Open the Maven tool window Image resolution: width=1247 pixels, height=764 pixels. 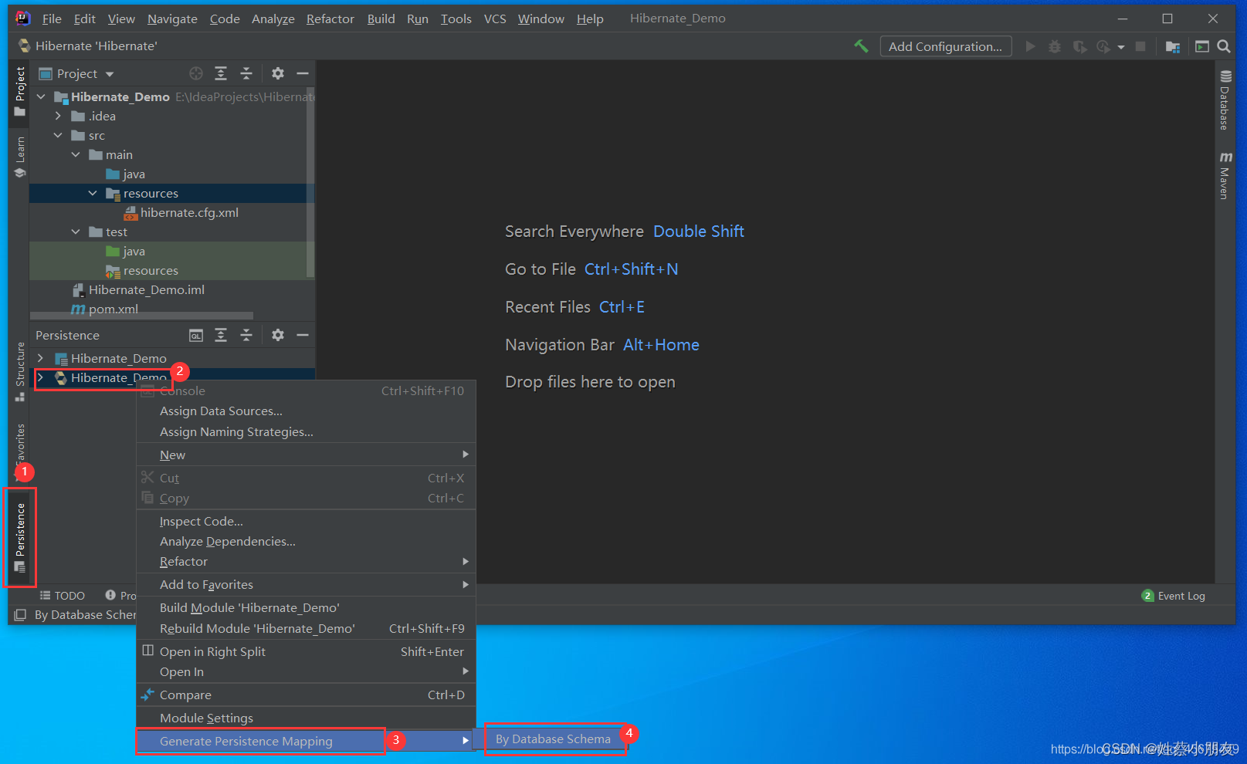(1225, 176)
